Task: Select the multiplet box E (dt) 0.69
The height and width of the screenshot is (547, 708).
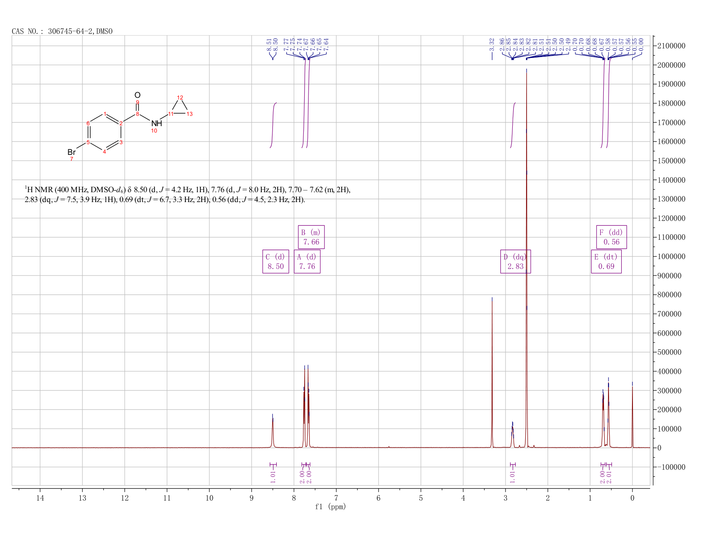Action: 606,262
